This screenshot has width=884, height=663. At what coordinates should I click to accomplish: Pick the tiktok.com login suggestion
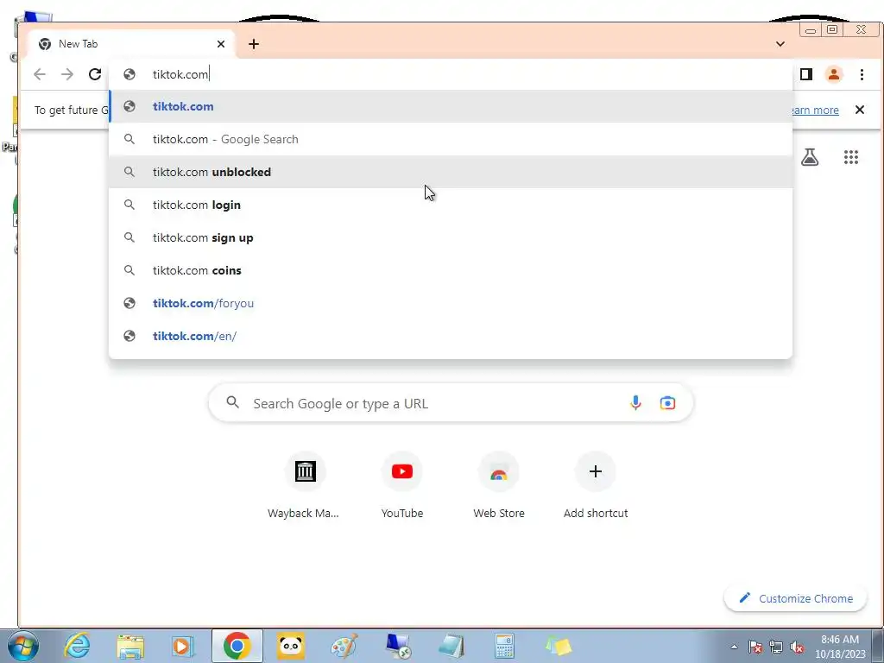[451, 205]
